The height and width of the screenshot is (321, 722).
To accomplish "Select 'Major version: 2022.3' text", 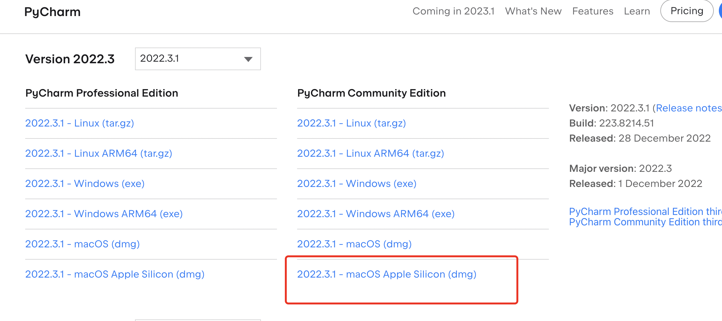I will coord(621,168).
